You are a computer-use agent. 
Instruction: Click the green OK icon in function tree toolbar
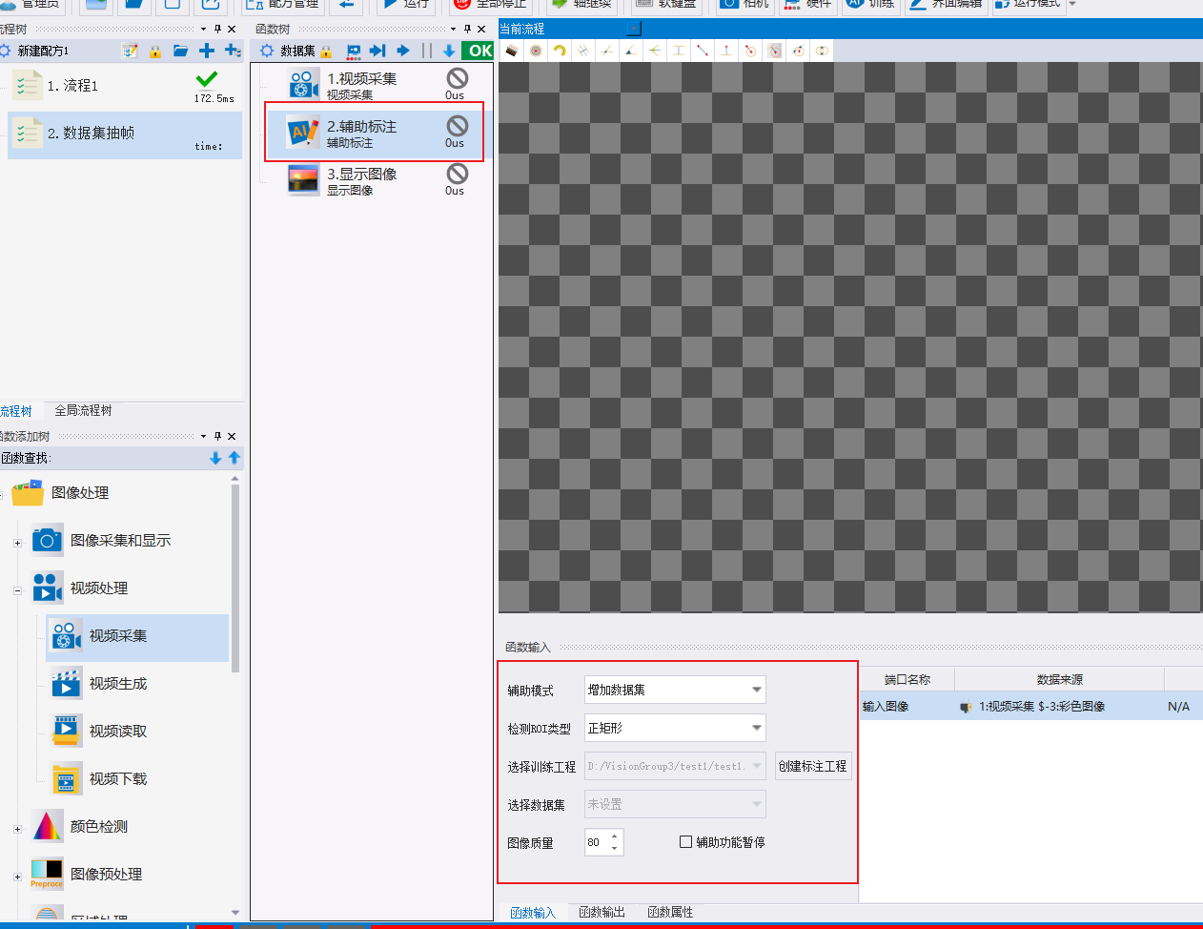pos(478,51)
